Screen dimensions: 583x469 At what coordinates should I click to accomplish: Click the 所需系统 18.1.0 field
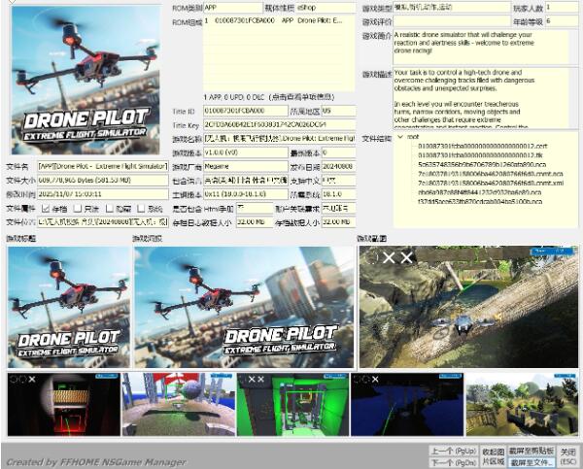(x=338, y=194)
